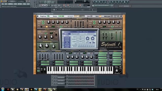Click Filter A Cutoff knob
The image size is (162, 91).
[40, 37]
